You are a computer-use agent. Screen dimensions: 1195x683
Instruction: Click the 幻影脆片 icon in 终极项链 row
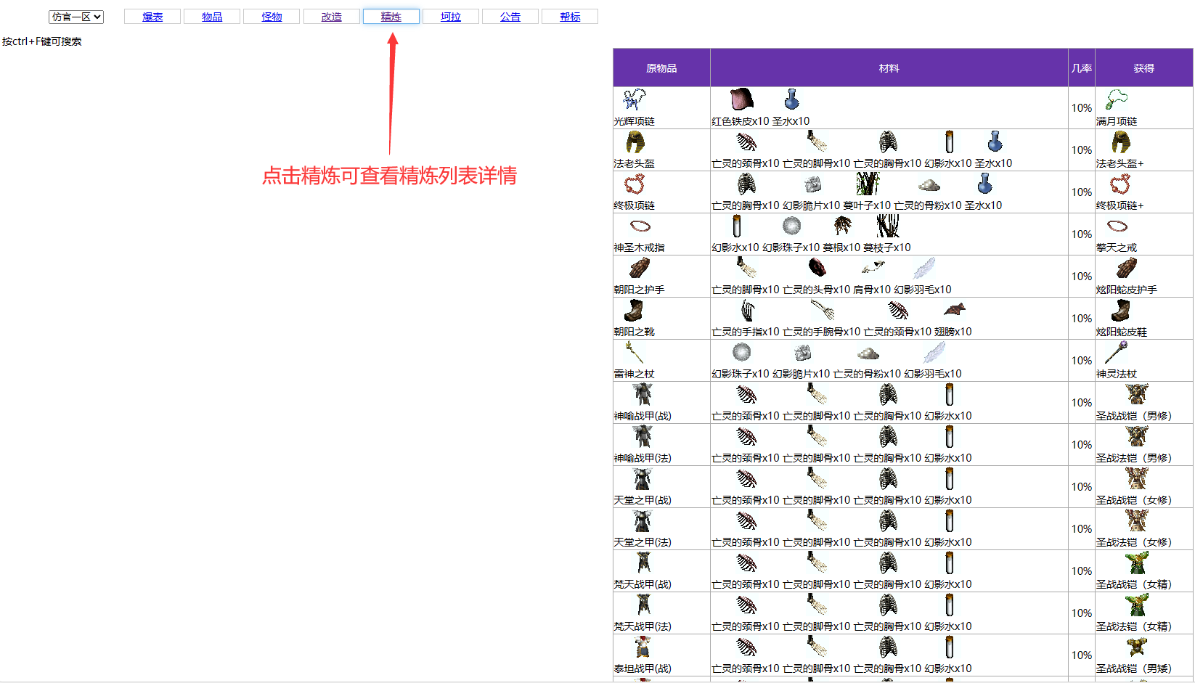pos(812,184)
